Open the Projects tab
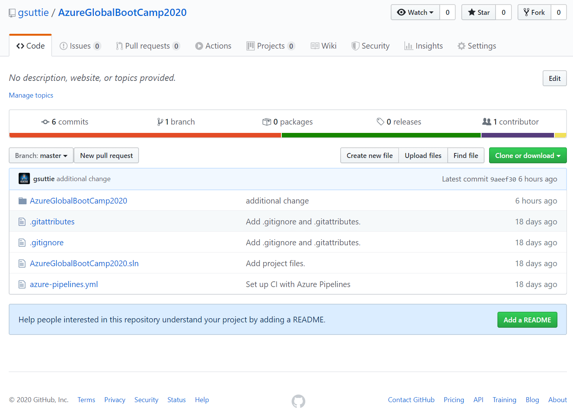573x412 pixels. [x=271, y=46]
